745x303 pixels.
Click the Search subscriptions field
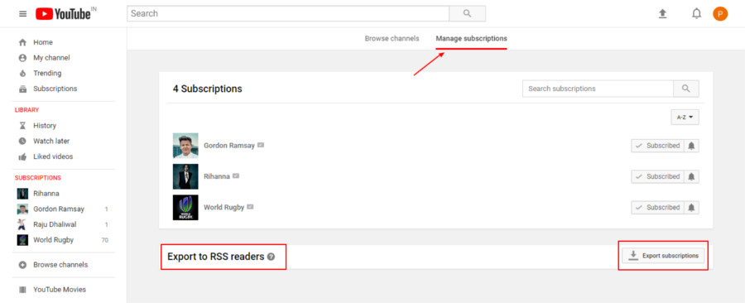[598, 89]
